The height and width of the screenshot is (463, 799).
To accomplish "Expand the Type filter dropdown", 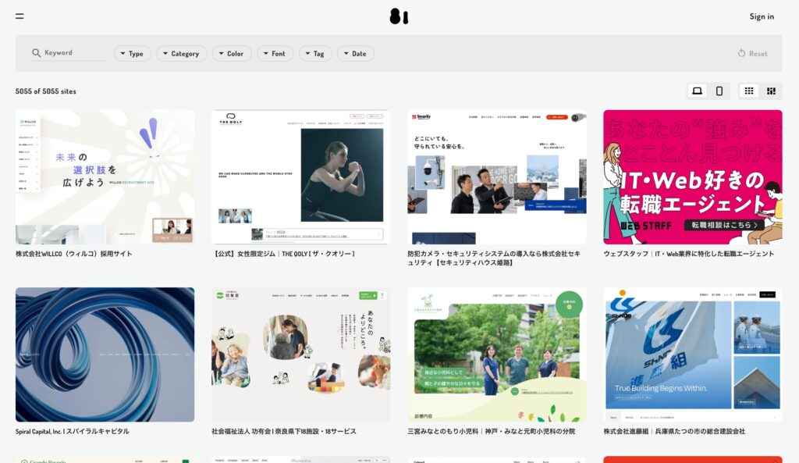I will pyautogui.click(x=132, y=54).
